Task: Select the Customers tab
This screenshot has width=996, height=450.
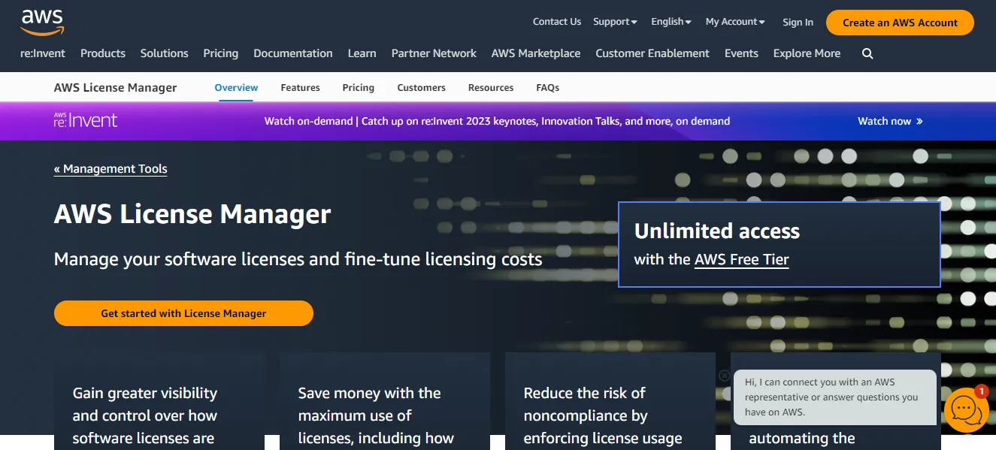Action: click(x=421, y=88)
